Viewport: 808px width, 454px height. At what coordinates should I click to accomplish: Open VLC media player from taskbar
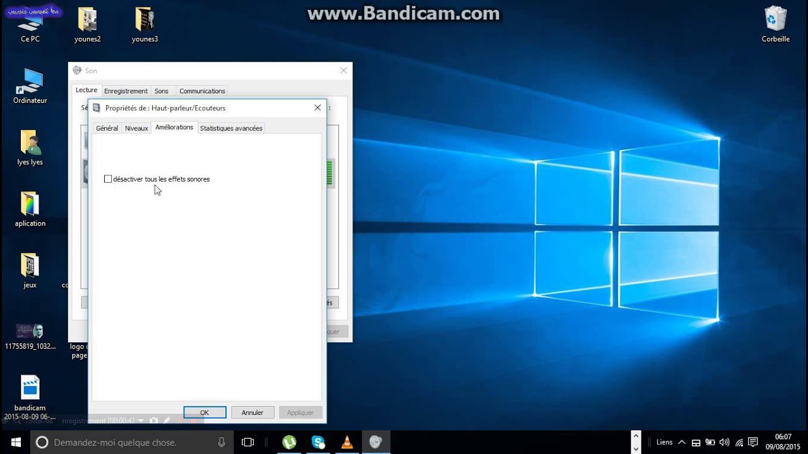click(347, 442)
